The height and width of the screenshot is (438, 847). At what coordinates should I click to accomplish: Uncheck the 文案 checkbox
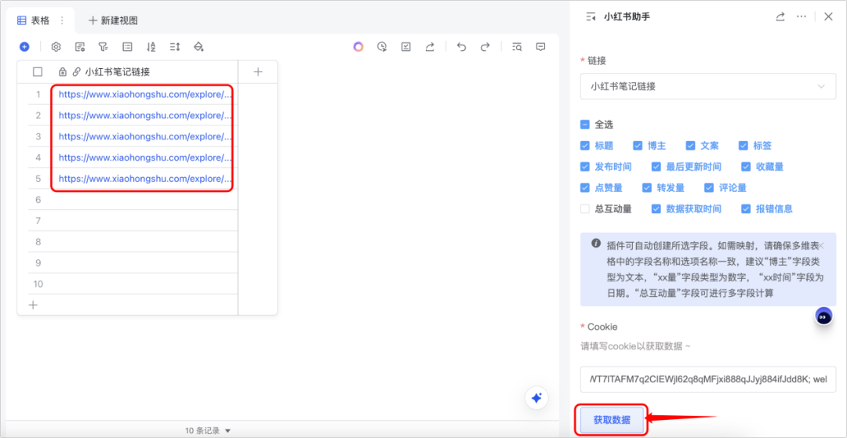coord(690,146)
